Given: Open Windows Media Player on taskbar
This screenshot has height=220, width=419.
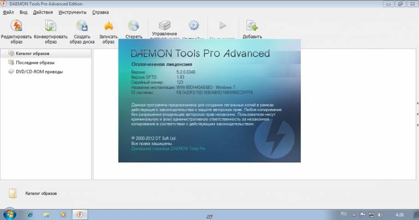Looking at the screenshot, I should click(63, 215).
